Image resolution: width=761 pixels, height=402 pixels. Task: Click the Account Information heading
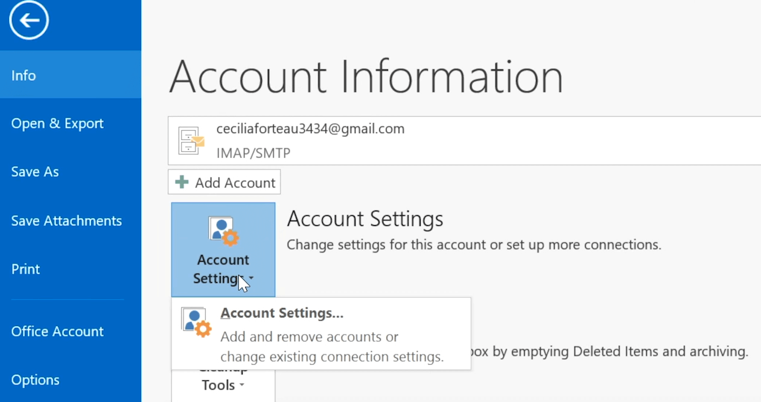pyautogui.click(x=366, y=76)
